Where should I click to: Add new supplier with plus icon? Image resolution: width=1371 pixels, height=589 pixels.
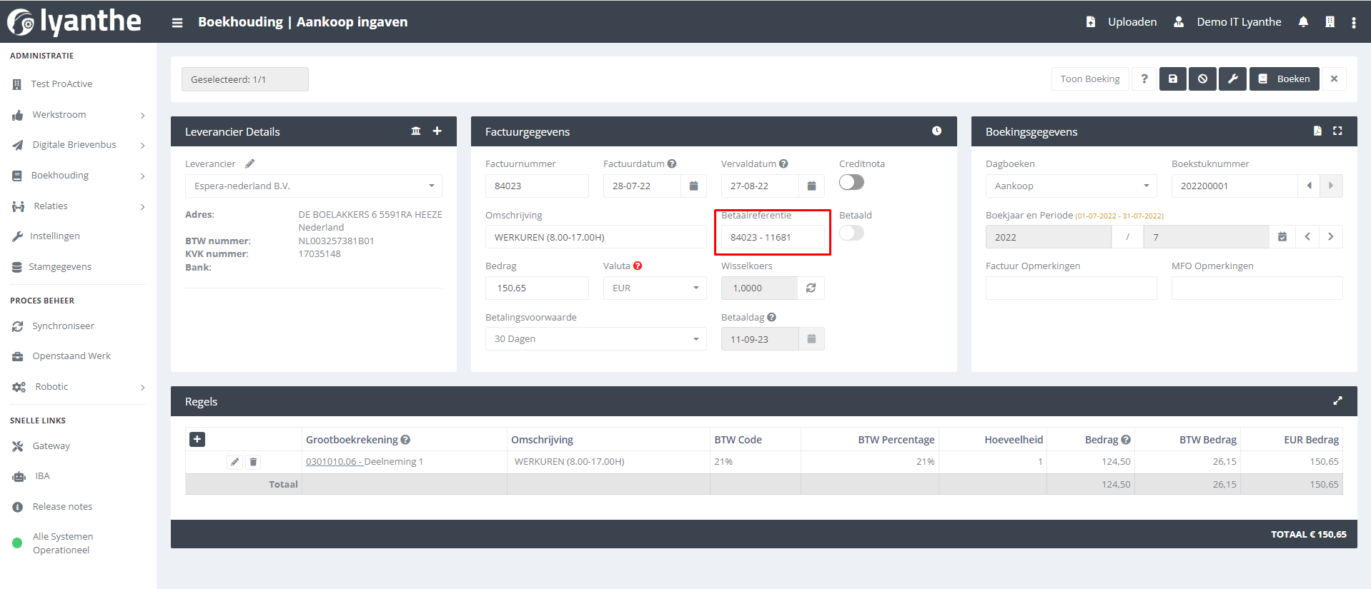point(437,131)
